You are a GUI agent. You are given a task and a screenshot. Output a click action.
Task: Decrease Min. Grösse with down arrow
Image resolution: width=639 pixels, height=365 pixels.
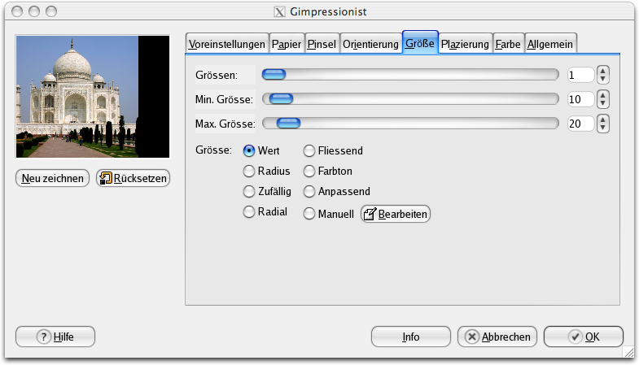click(602, 103)
